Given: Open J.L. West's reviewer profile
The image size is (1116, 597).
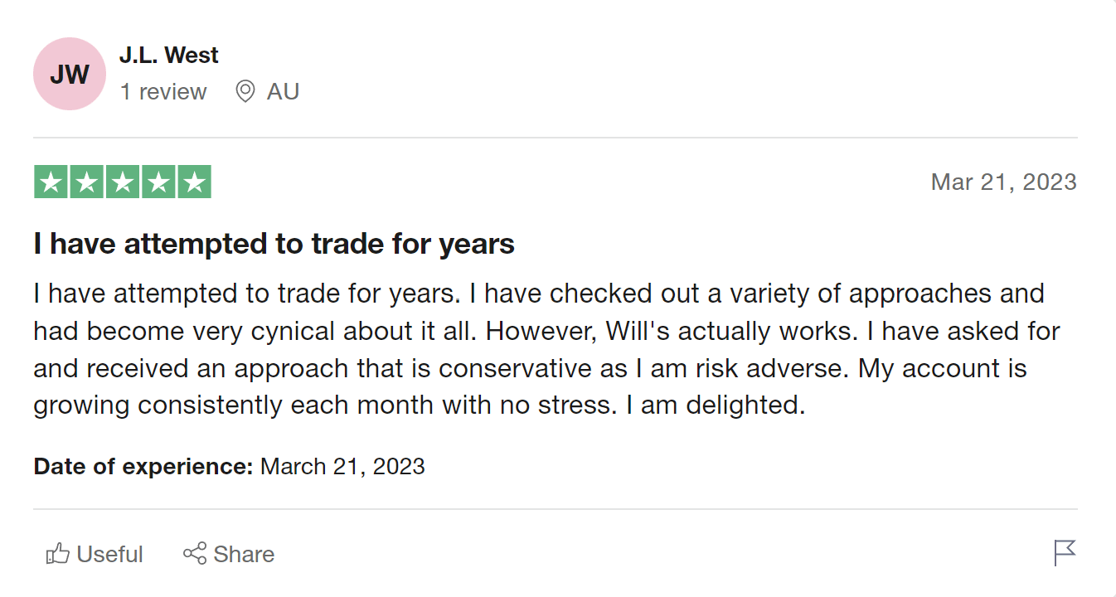Looking at the screenshot, I should (169, 56).
